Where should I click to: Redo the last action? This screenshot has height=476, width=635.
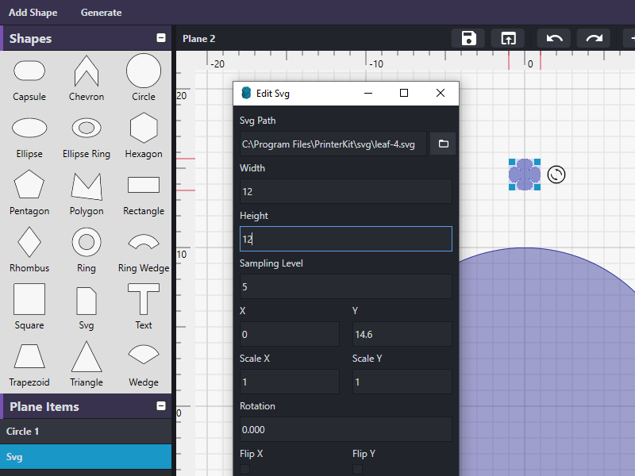point(594,38)
